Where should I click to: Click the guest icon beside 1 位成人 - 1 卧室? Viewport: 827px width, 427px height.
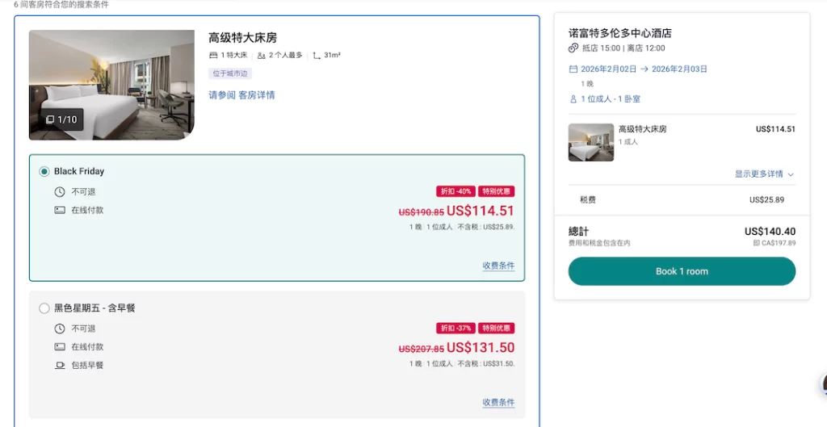[x=573, y=99]
